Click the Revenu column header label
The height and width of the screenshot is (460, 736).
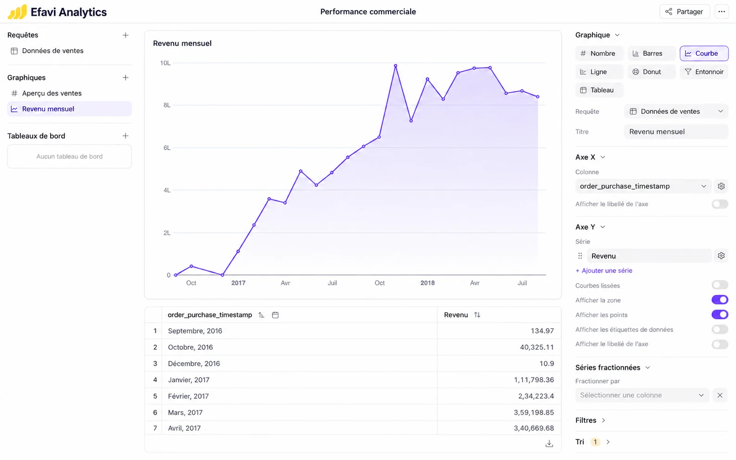[456, 315]
